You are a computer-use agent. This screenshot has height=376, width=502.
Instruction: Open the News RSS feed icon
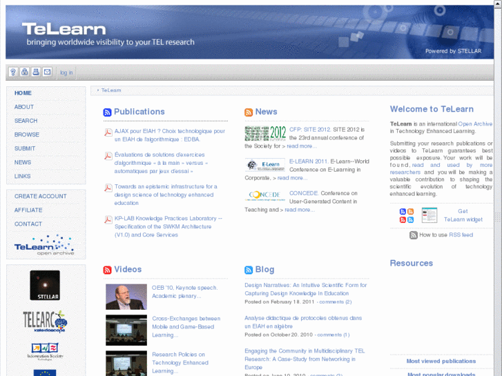click(x=249, y=112)
